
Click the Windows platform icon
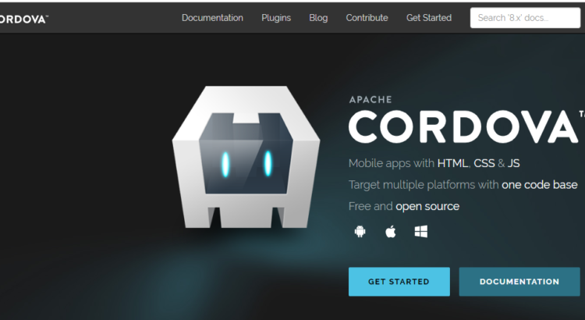tap(421, 232)
